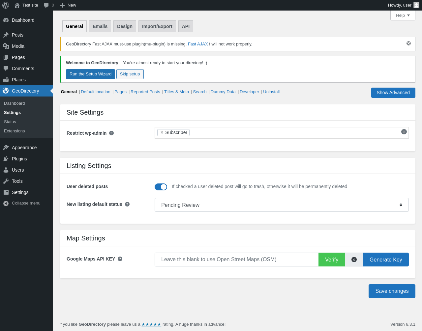
Task: Click the GeoDirectory globe icon
Action: click(x=6, y=91)
